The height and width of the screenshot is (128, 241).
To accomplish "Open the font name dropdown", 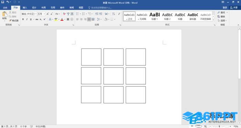I will click(x=36, y=14).
